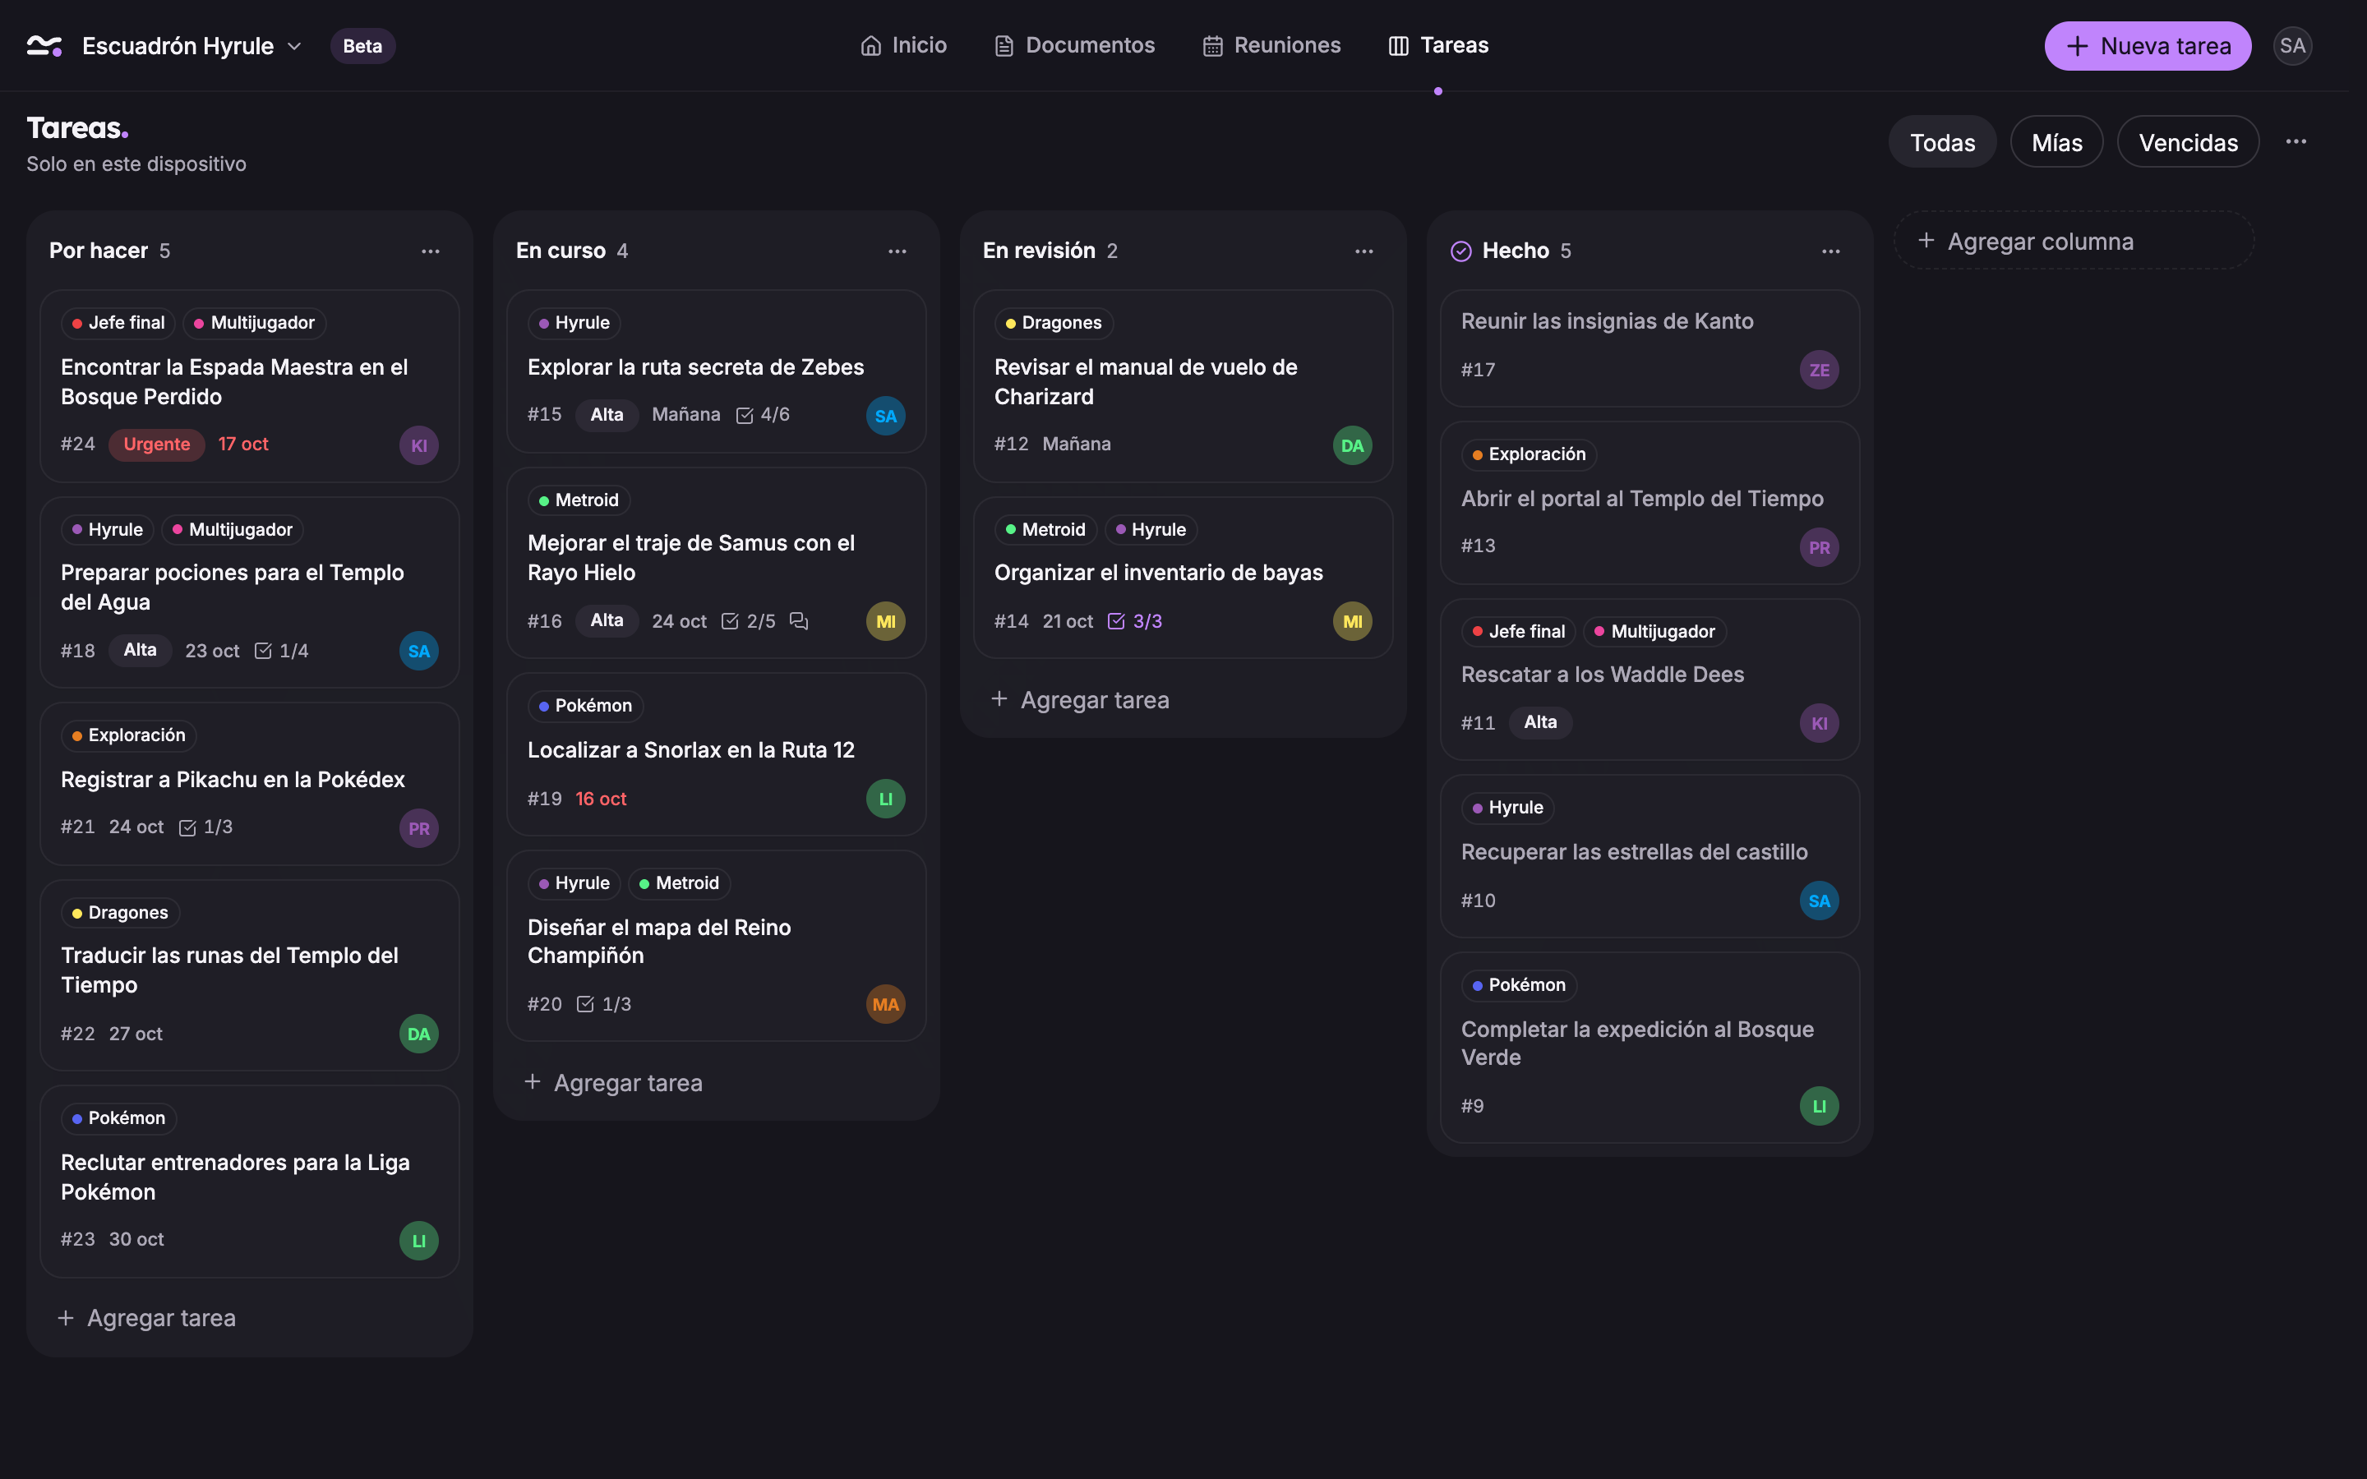2367x1479 pixels.
Task: Click the Urgente priority badge on task #24
Action: (x=156, y=444)
